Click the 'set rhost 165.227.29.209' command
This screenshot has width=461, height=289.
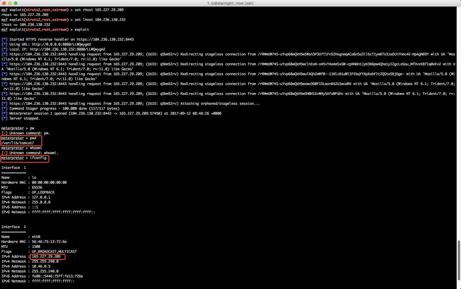(x=99, y=10)
